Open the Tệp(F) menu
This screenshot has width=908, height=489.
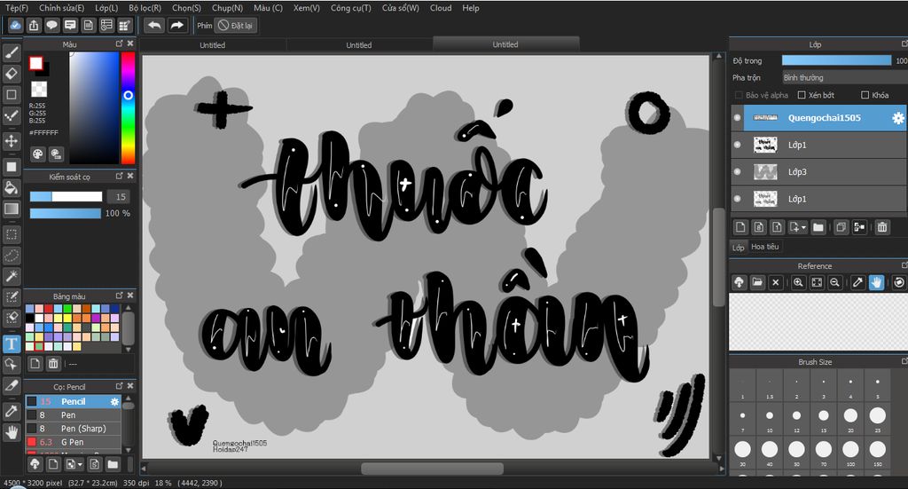tap(17, 8)
